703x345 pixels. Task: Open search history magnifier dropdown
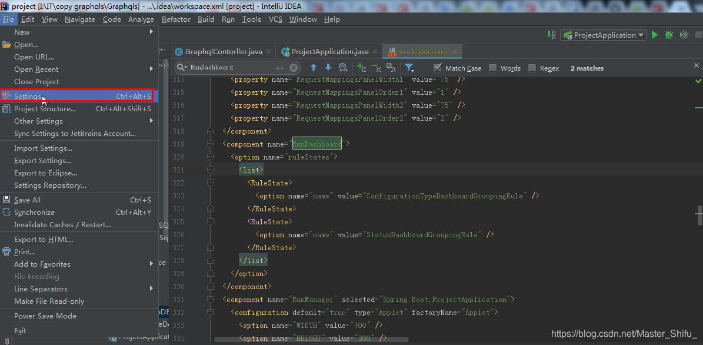tap(182, 68)
